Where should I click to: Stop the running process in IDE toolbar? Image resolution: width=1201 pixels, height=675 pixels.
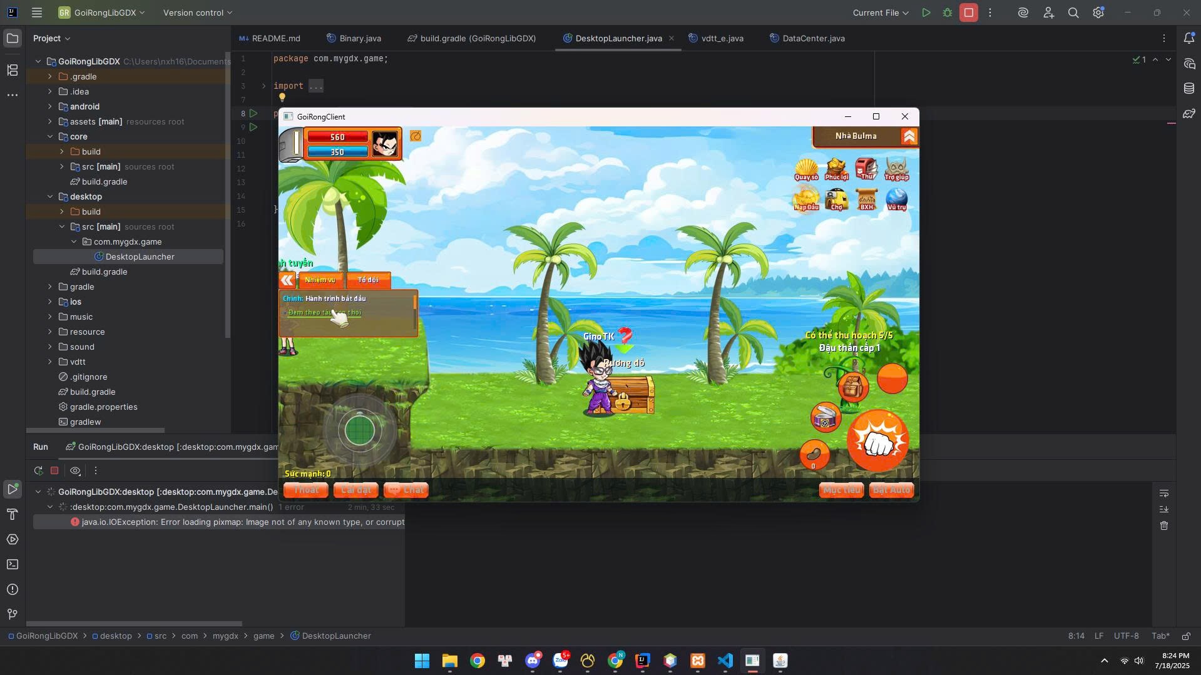pos(968,13)
